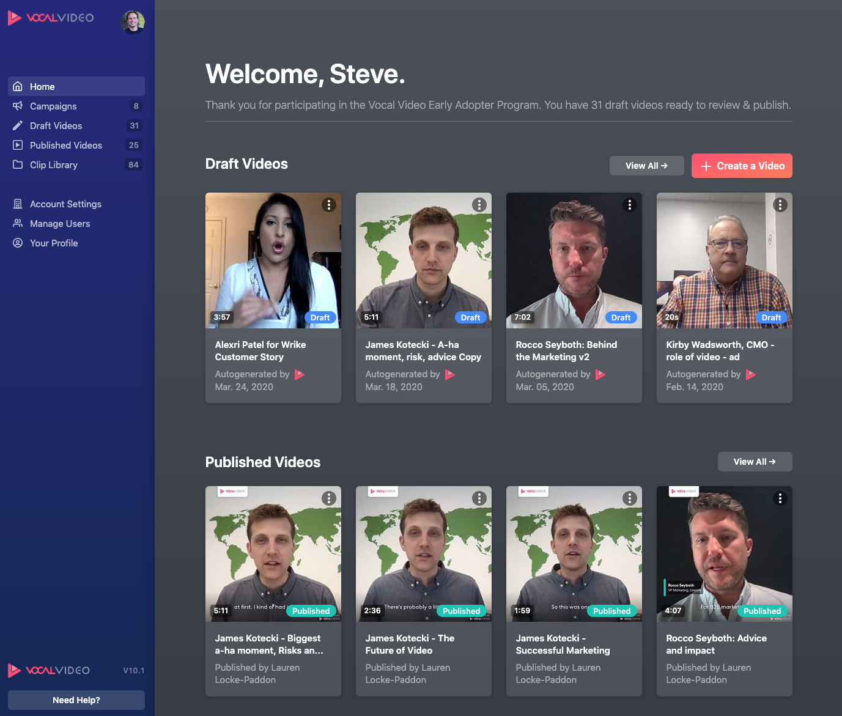Viewport: 842px width, 716px height.
Task: Click the Clip Library folder icon
Action: 18,164
